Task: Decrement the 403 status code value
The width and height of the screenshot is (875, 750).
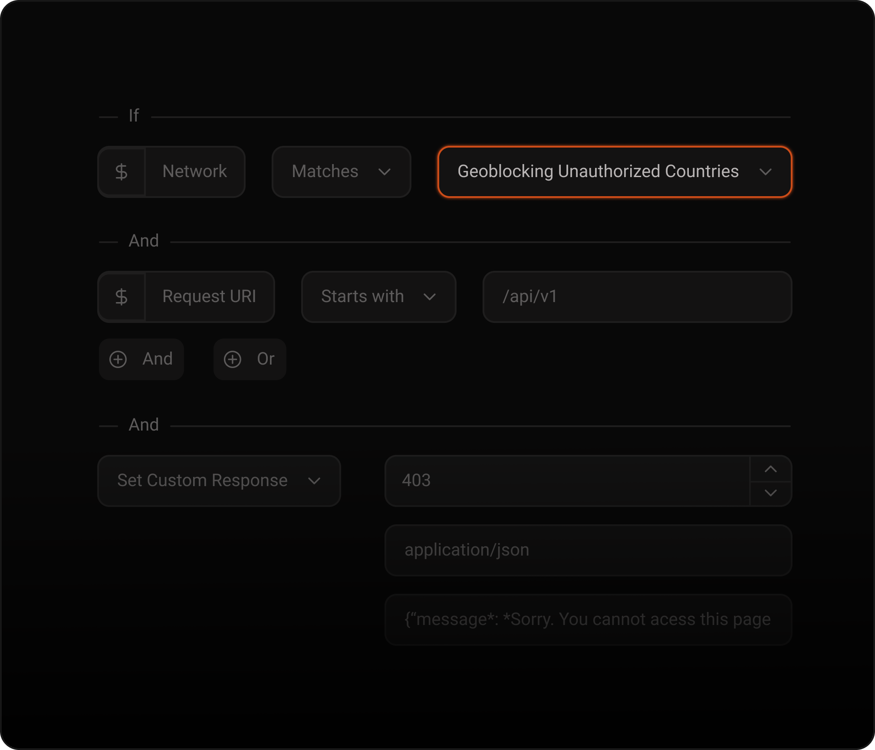Action: (771, 493)
